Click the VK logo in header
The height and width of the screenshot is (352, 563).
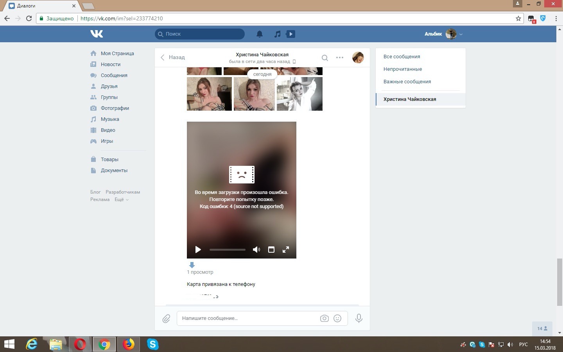pyautogui.click(x=97, y=34)
